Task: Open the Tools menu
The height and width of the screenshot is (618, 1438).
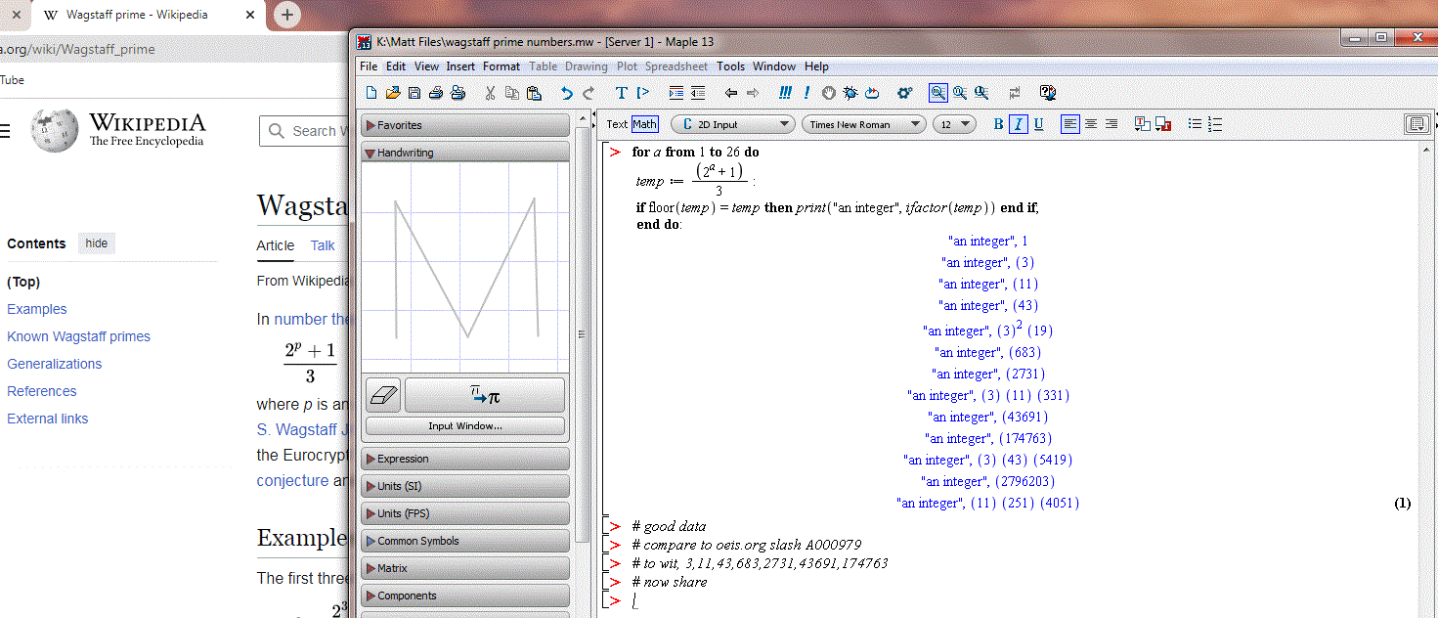Action: (x=730, y=66)
